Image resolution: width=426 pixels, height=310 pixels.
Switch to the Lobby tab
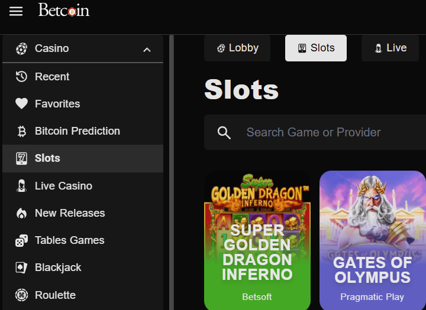[x=237, y=48]
